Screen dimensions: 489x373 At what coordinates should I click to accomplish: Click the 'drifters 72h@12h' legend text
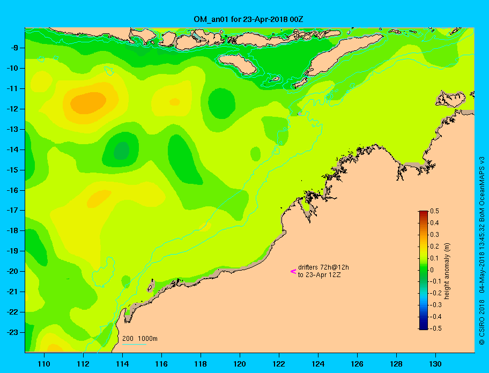click(323, 267)
